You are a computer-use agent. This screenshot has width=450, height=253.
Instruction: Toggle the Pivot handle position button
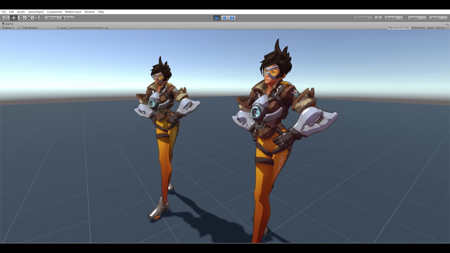(x=52, y=18)
